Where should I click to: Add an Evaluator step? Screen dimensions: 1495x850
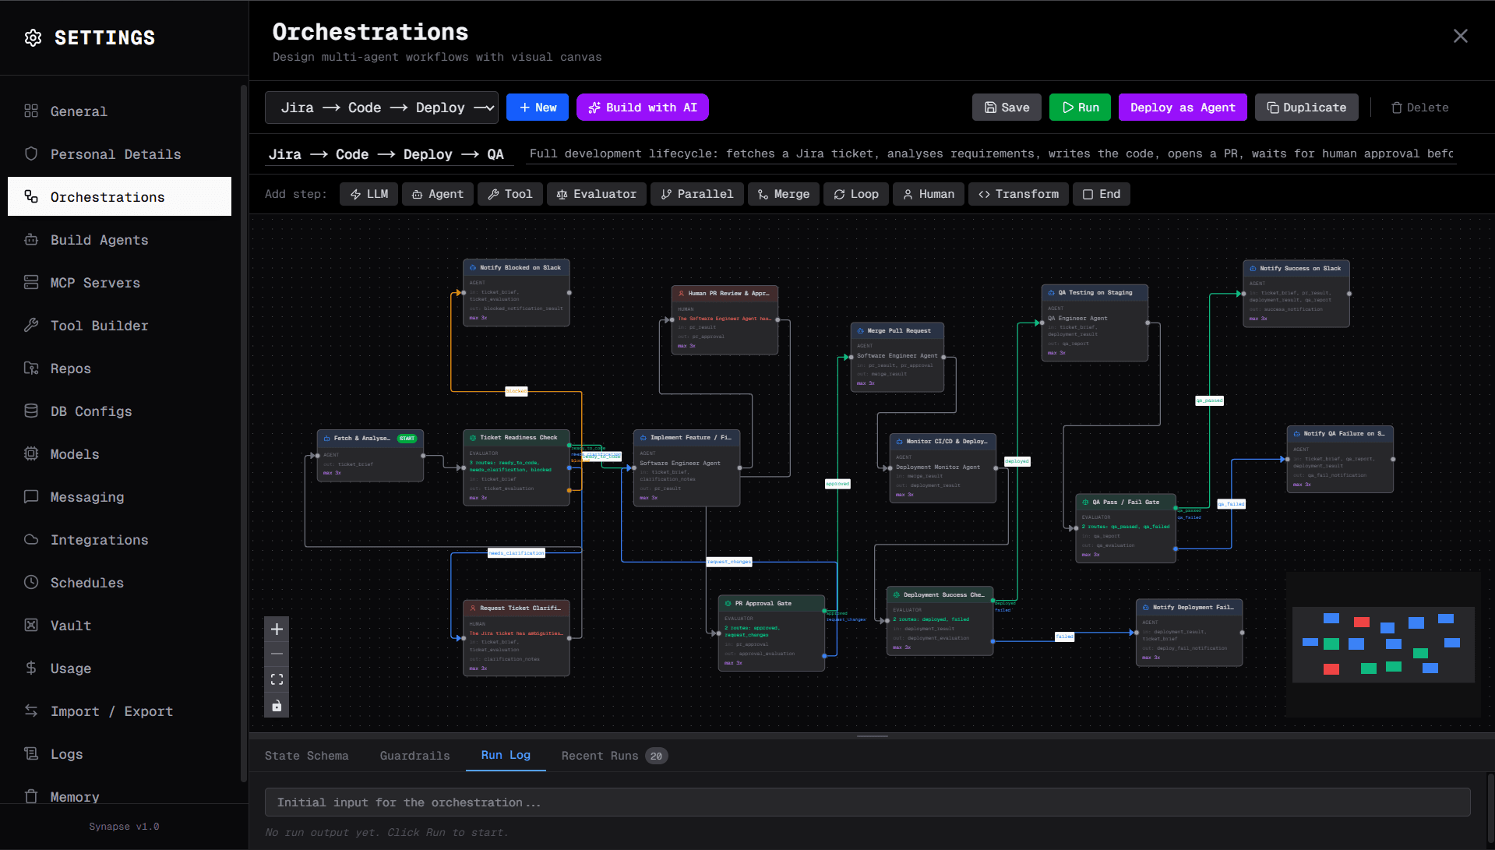point(597,194)
